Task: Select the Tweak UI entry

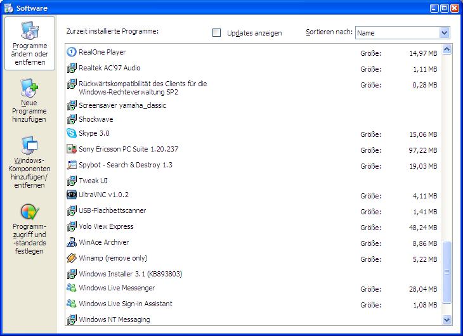Action: [x=93, y=181]
